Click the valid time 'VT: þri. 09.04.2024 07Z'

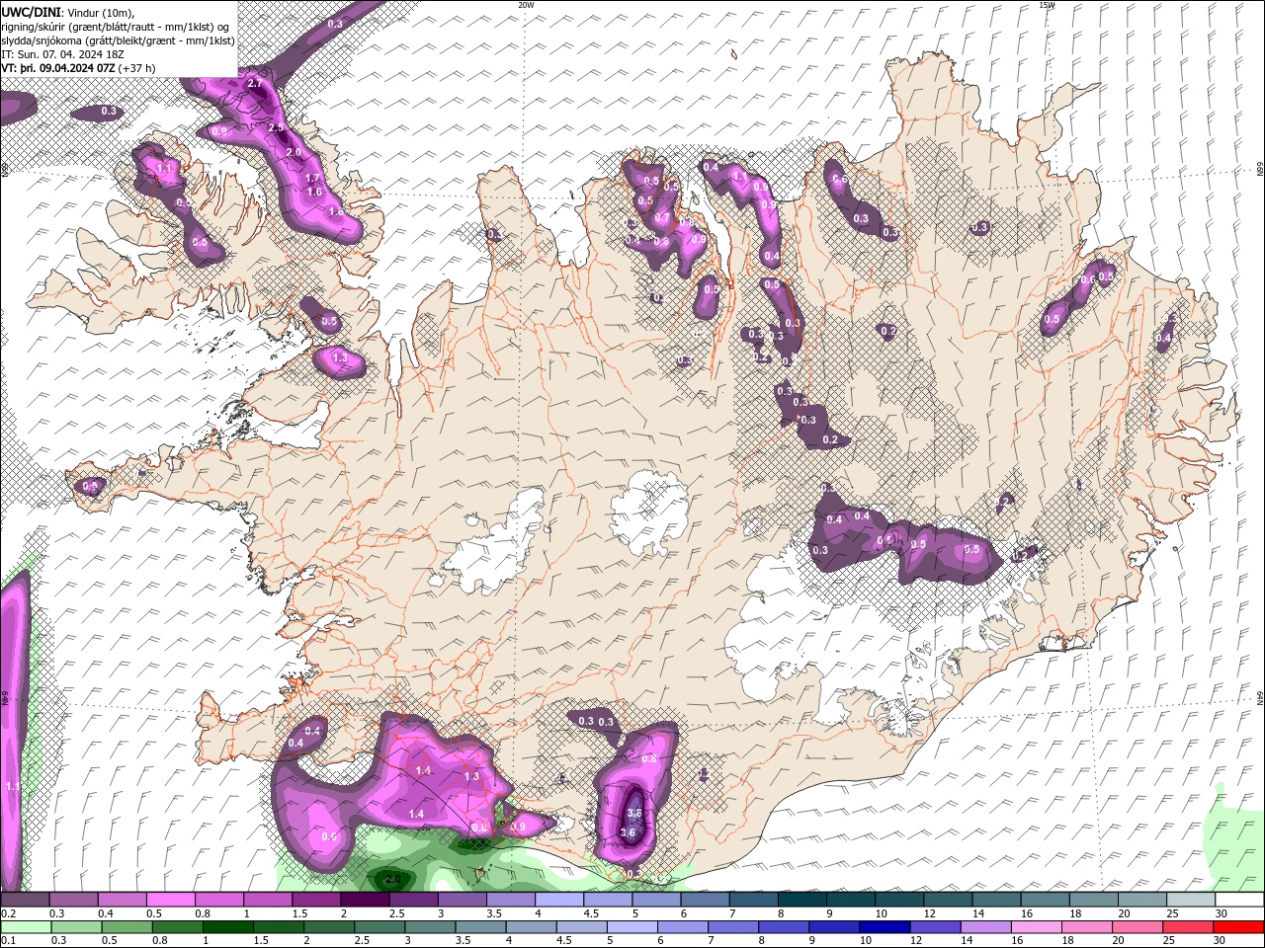click(x=58, y=68)
